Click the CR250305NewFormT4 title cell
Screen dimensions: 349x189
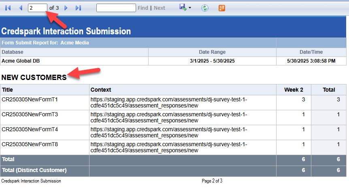(x=30, y=129)
